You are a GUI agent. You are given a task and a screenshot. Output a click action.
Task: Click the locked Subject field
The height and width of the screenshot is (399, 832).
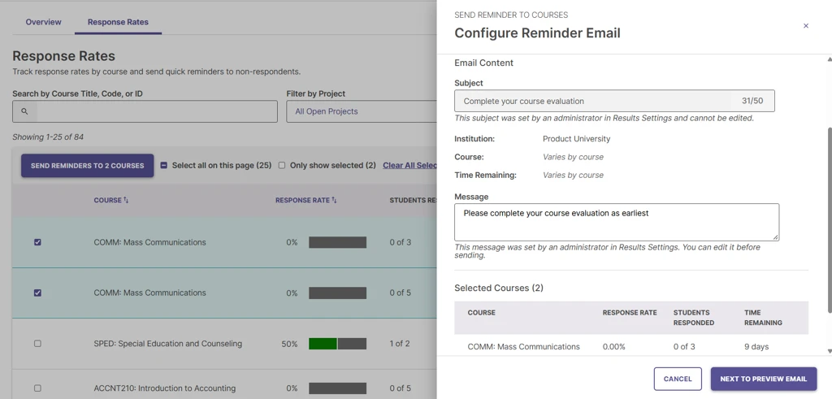(x=614, y=101)
